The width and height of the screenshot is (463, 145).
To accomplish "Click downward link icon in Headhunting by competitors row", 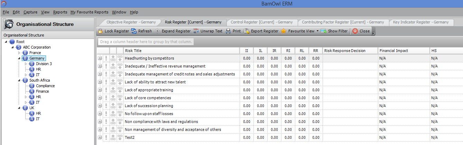I will click(x=120, y=58).
